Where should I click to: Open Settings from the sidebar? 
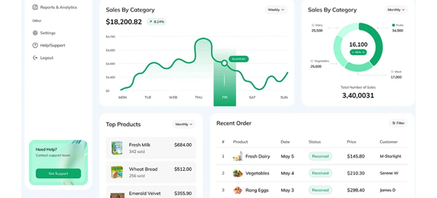(44, 33)
